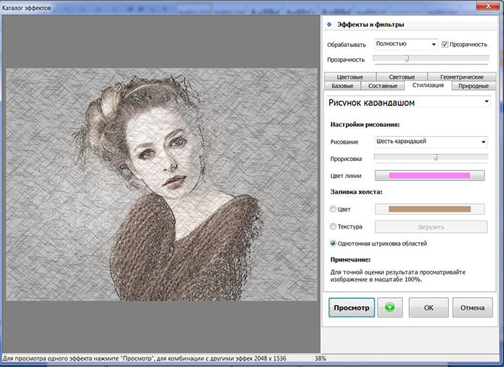Click the blue diamond icon beside Эффекты и фильтры
This screenshot has width=504, height=367.
point(329,25)
